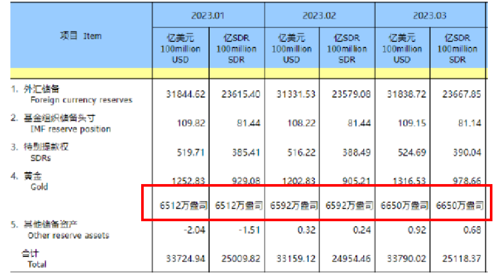
Task: Click the gold value 1202.83
Action: coord(299,180)
